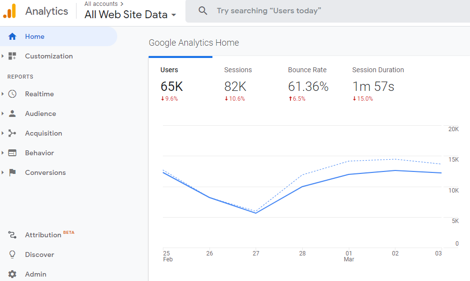The image size is (470, 281).
Task: Click the Audience person icon
Action: (x=12, y=113)
